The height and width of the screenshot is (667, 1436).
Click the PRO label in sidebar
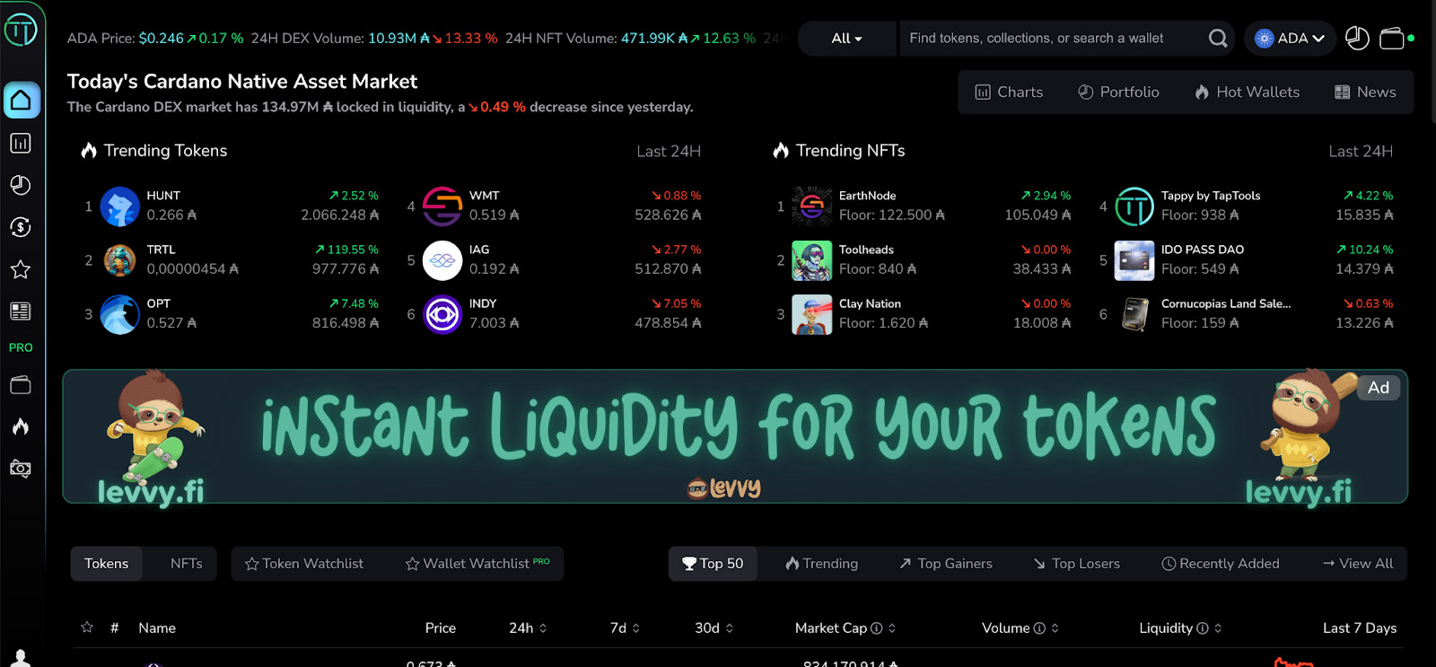click(x=21, y=347)
